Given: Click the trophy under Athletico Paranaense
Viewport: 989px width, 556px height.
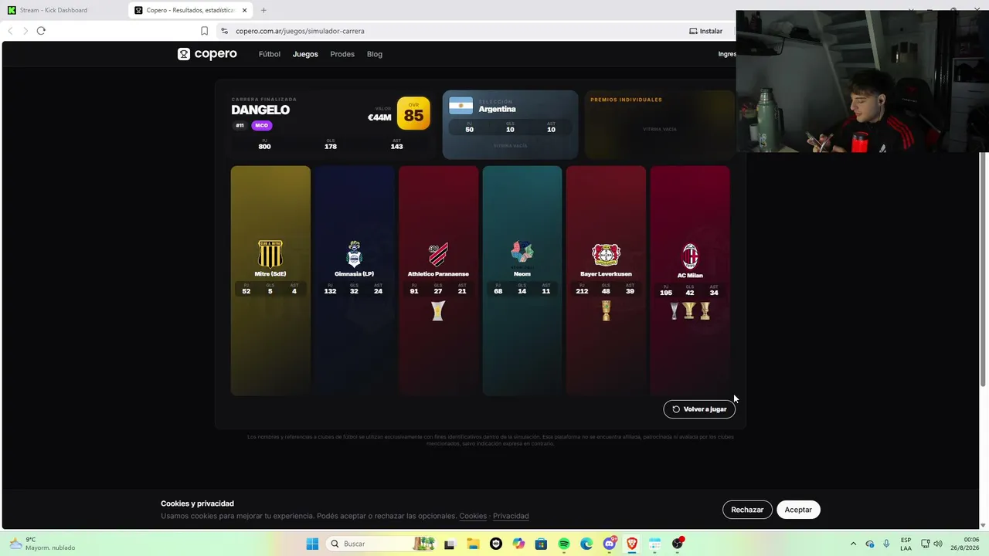Looking at the screenshot, I should [438, 310].
